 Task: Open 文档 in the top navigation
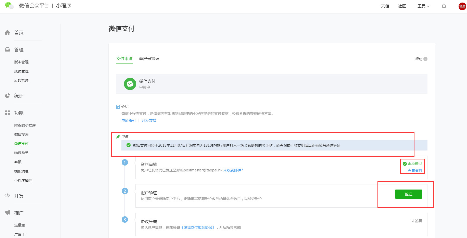385,6
